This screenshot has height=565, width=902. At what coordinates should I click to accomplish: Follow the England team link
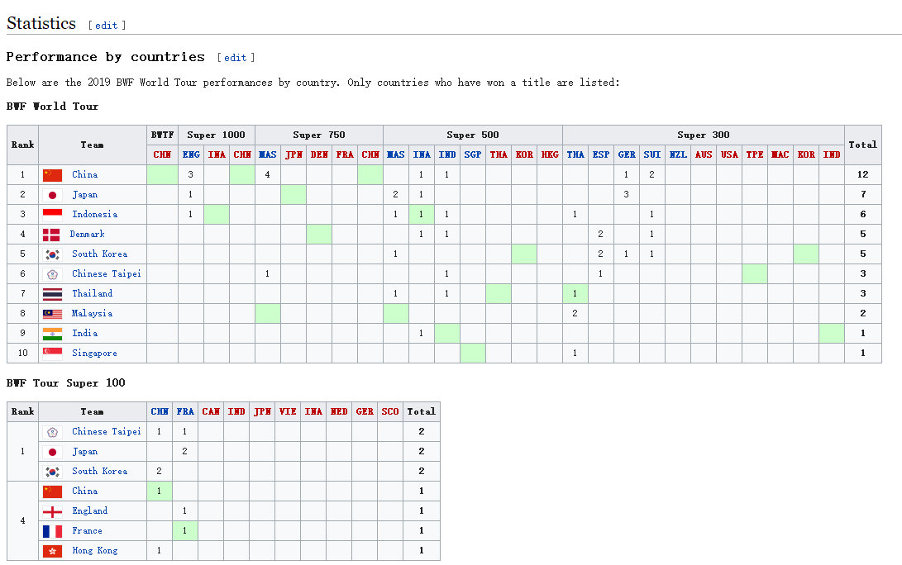(89, 511)
